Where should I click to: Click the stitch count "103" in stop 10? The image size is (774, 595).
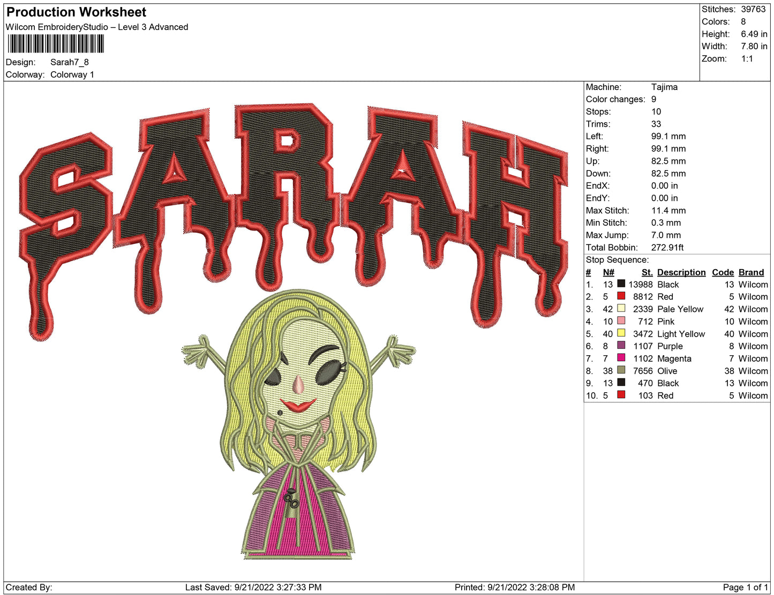(x=645, y=395)
